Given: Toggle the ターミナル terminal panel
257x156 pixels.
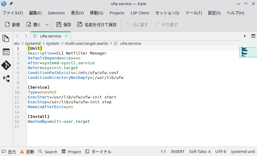Looking at the screenshot, I should [98, 151].
